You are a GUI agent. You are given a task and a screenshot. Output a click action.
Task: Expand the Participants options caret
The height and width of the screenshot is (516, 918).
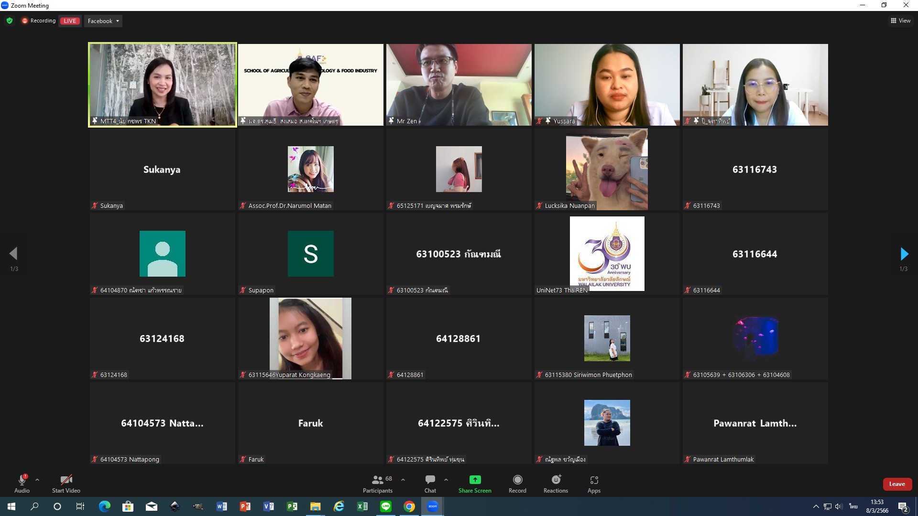[403, 480]
